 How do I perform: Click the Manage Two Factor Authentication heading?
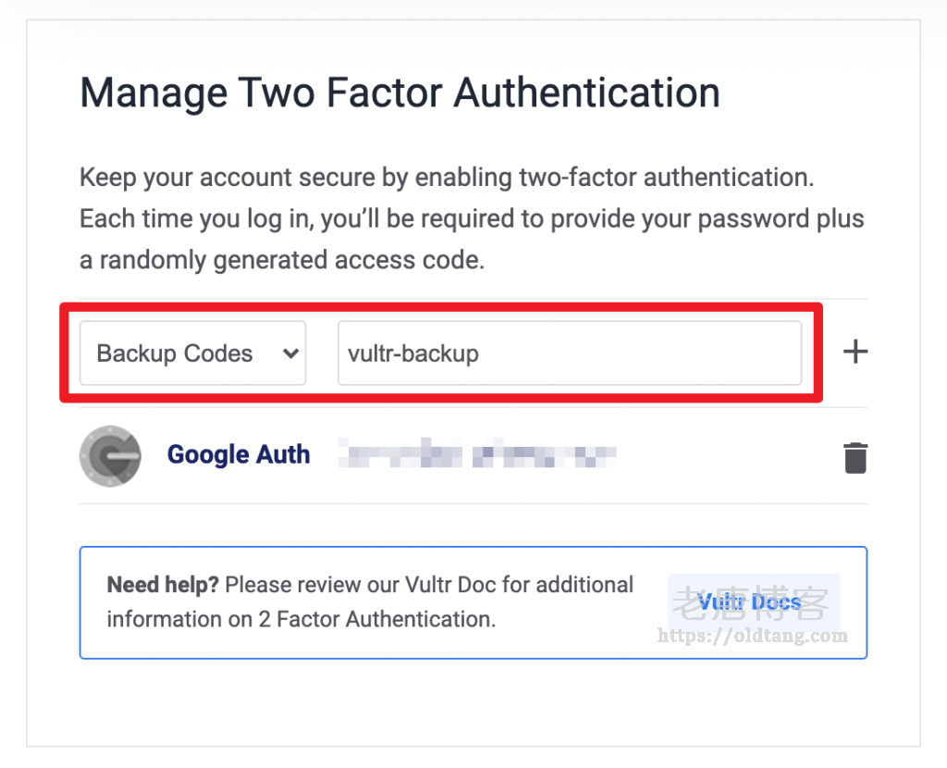pyautogui.click(x=400, y=93)
